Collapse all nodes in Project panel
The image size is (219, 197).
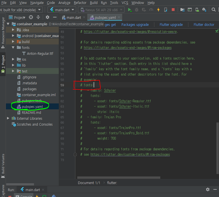(x=38, y=17)
